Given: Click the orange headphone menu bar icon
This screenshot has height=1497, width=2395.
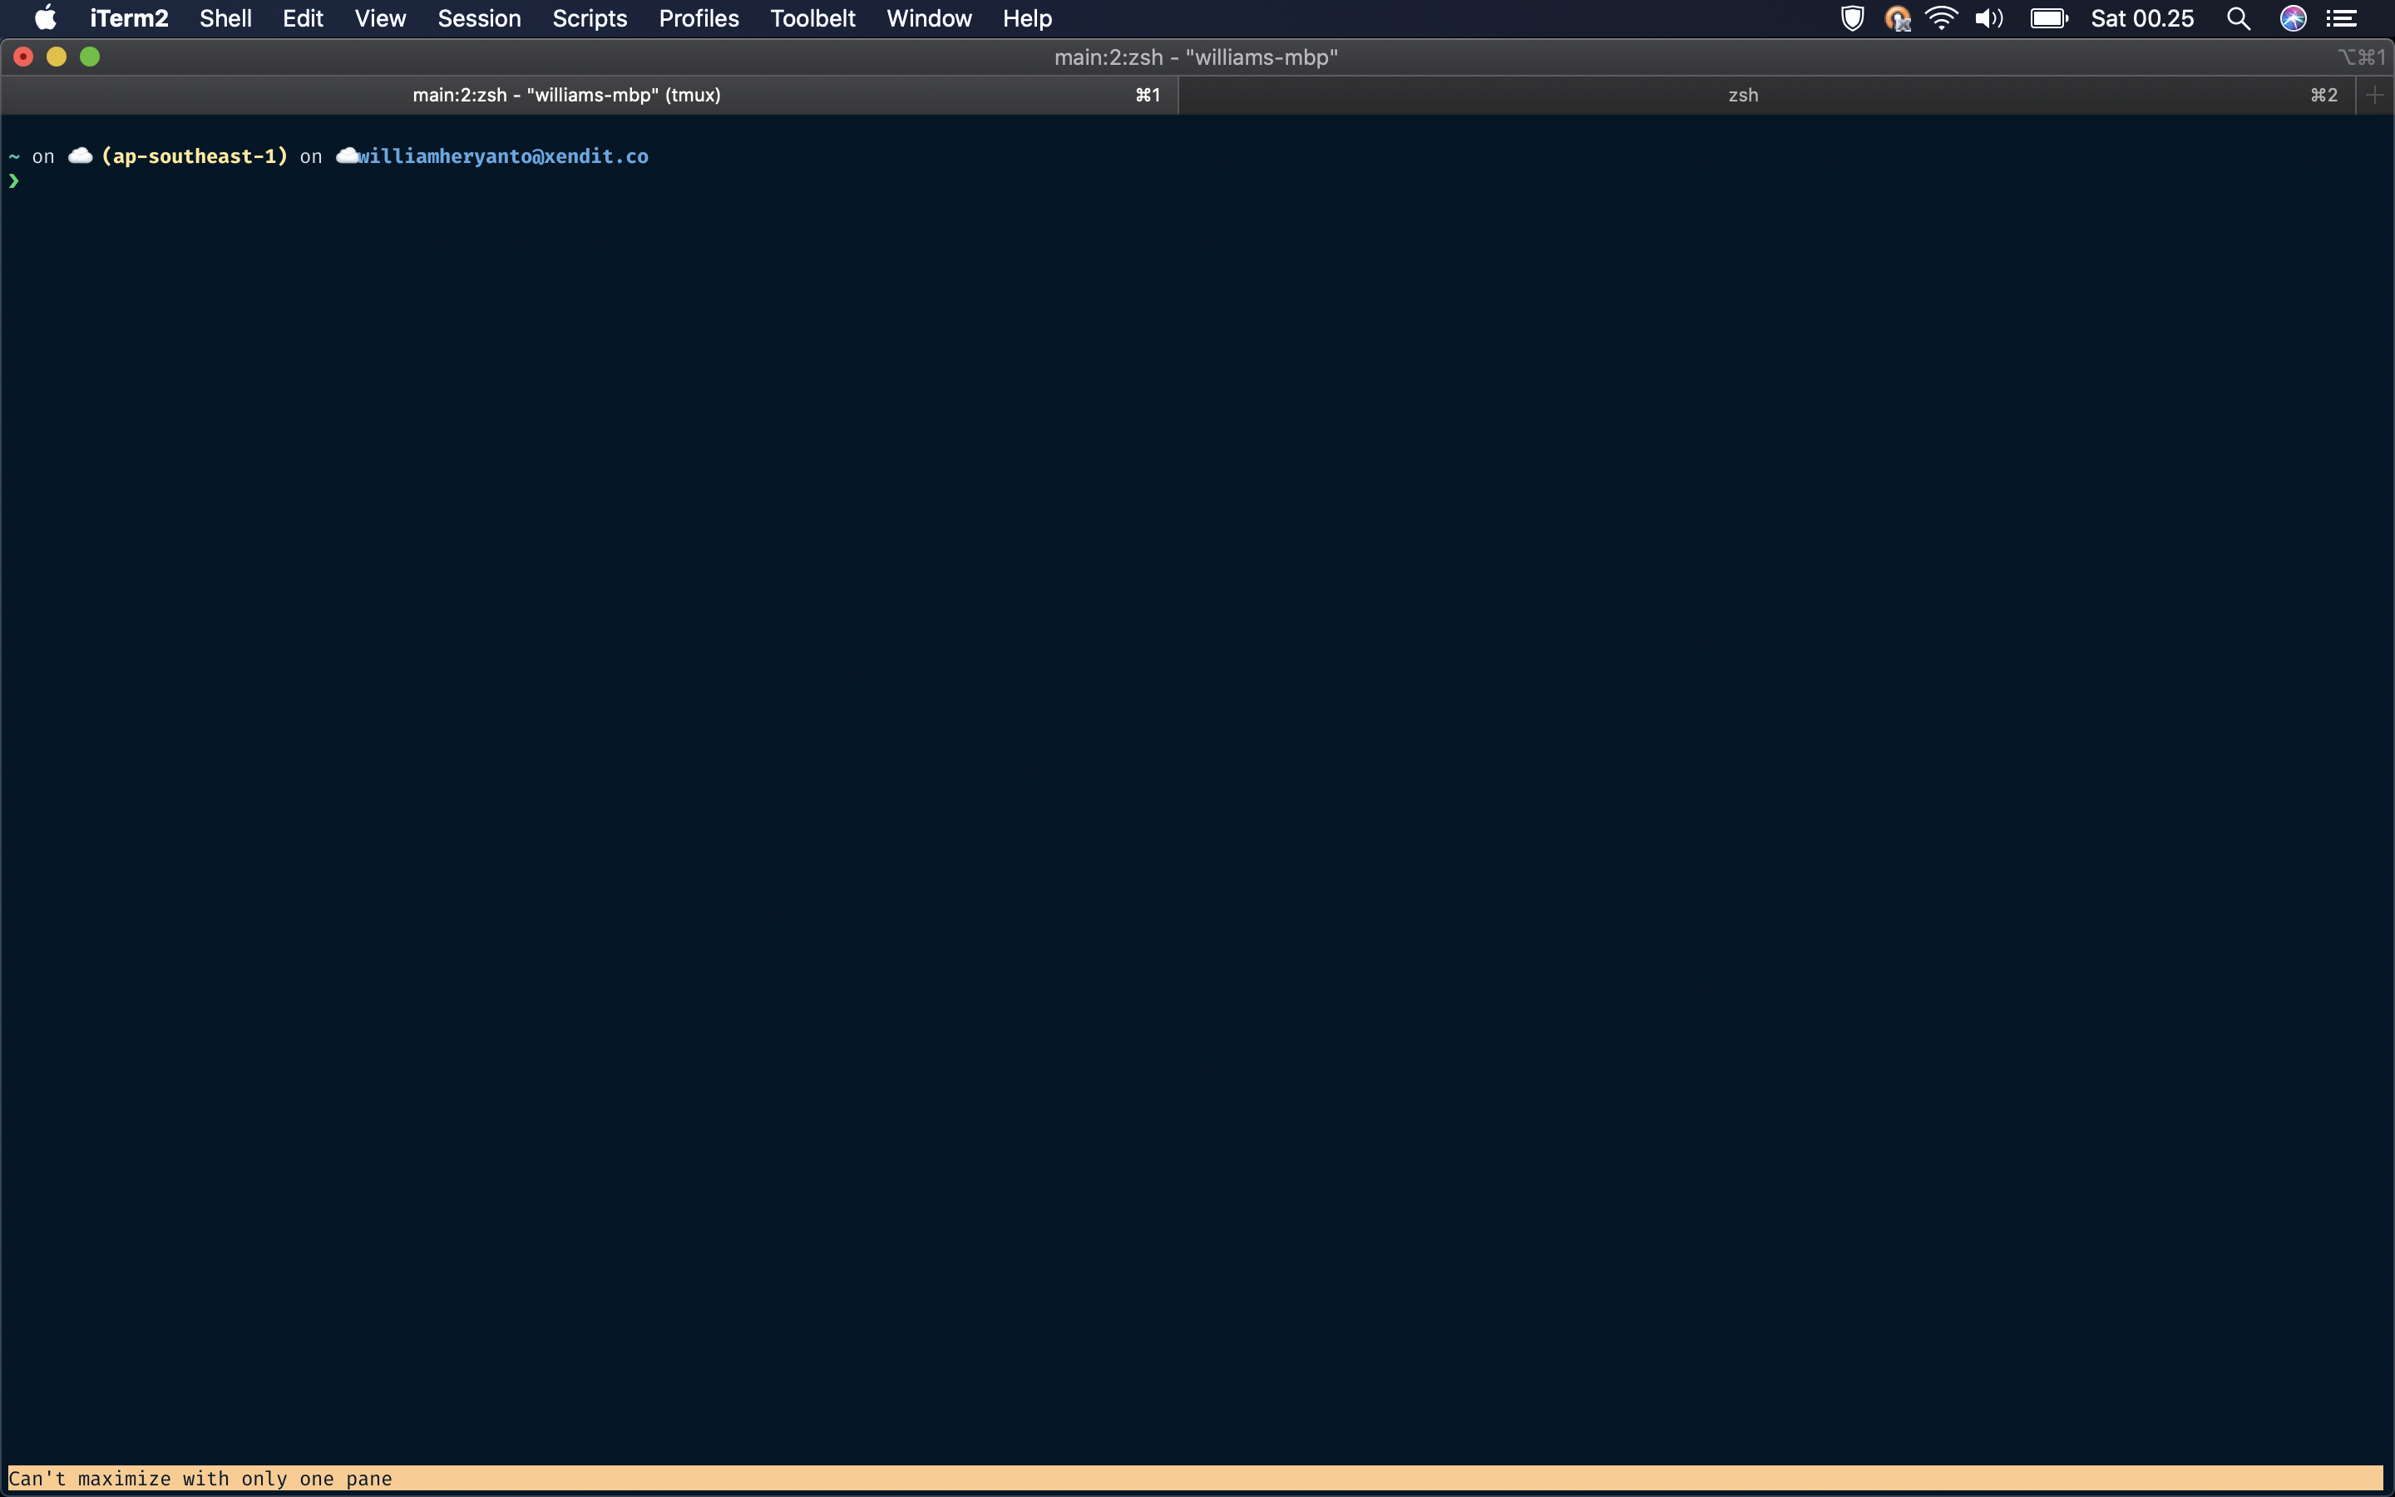Looking at the screenshot, I should [x=1897, y=17].
